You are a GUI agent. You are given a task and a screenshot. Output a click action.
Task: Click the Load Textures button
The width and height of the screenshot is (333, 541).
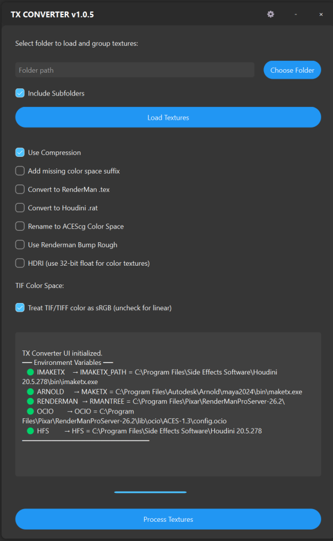168,117
